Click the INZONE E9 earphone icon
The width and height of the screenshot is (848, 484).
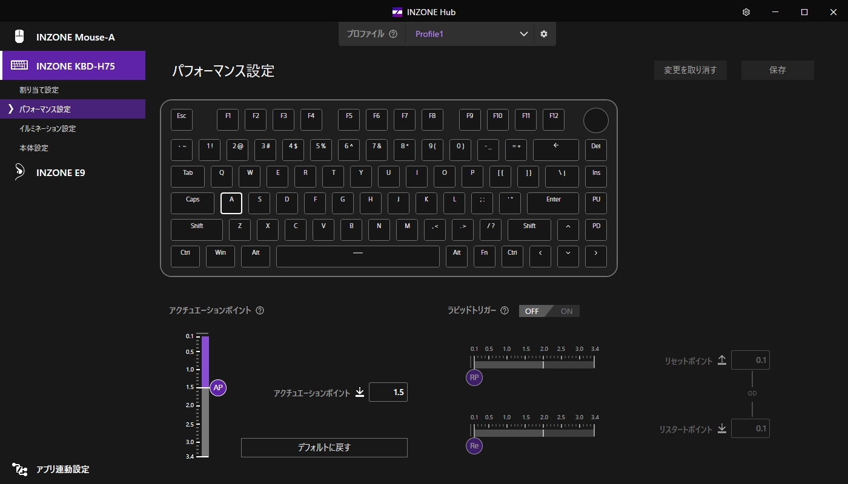(x=19, y=172)
